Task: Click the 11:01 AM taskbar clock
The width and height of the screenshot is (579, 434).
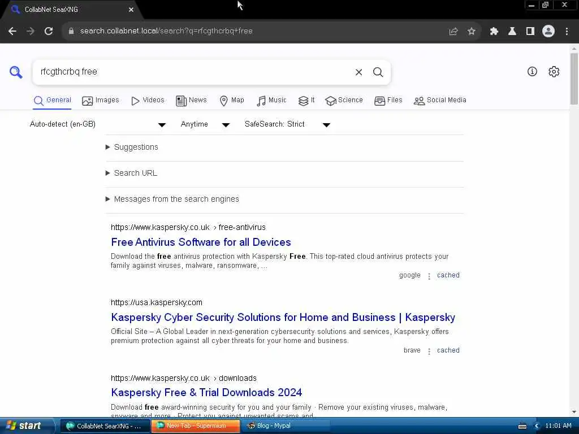Action: 558,426
